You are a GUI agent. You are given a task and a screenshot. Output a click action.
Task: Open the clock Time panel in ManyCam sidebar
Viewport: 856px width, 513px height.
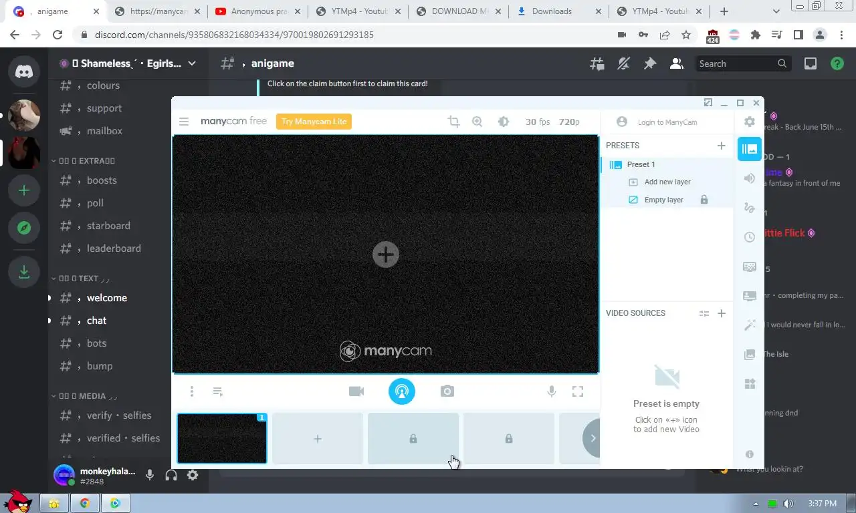click(x=750, y=237)
